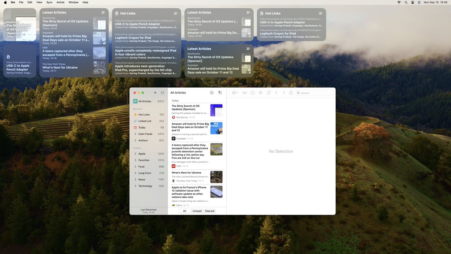Open Apple to fix France's iPhone 12 article
The image size is (451, 254).
click(x=197, y=196)
